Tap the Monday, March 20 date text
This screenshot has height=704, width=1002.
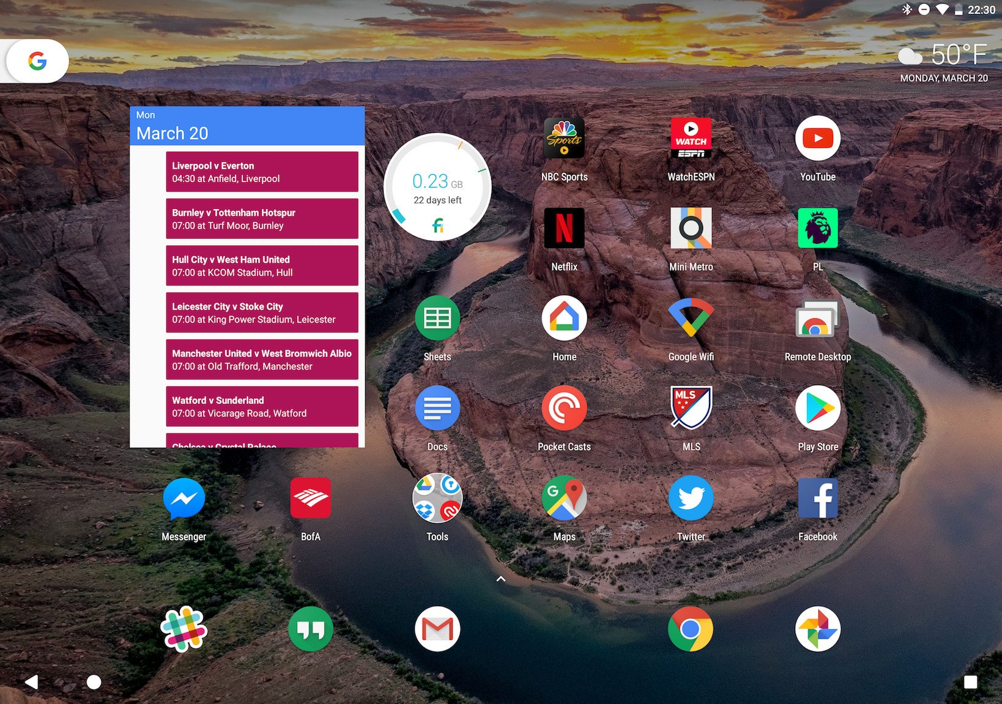click(944, 78)
